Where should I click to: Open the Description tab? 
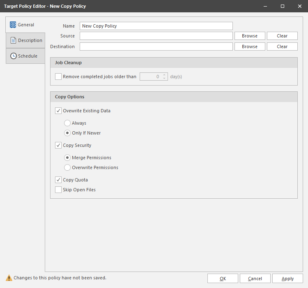pos(25,40)
